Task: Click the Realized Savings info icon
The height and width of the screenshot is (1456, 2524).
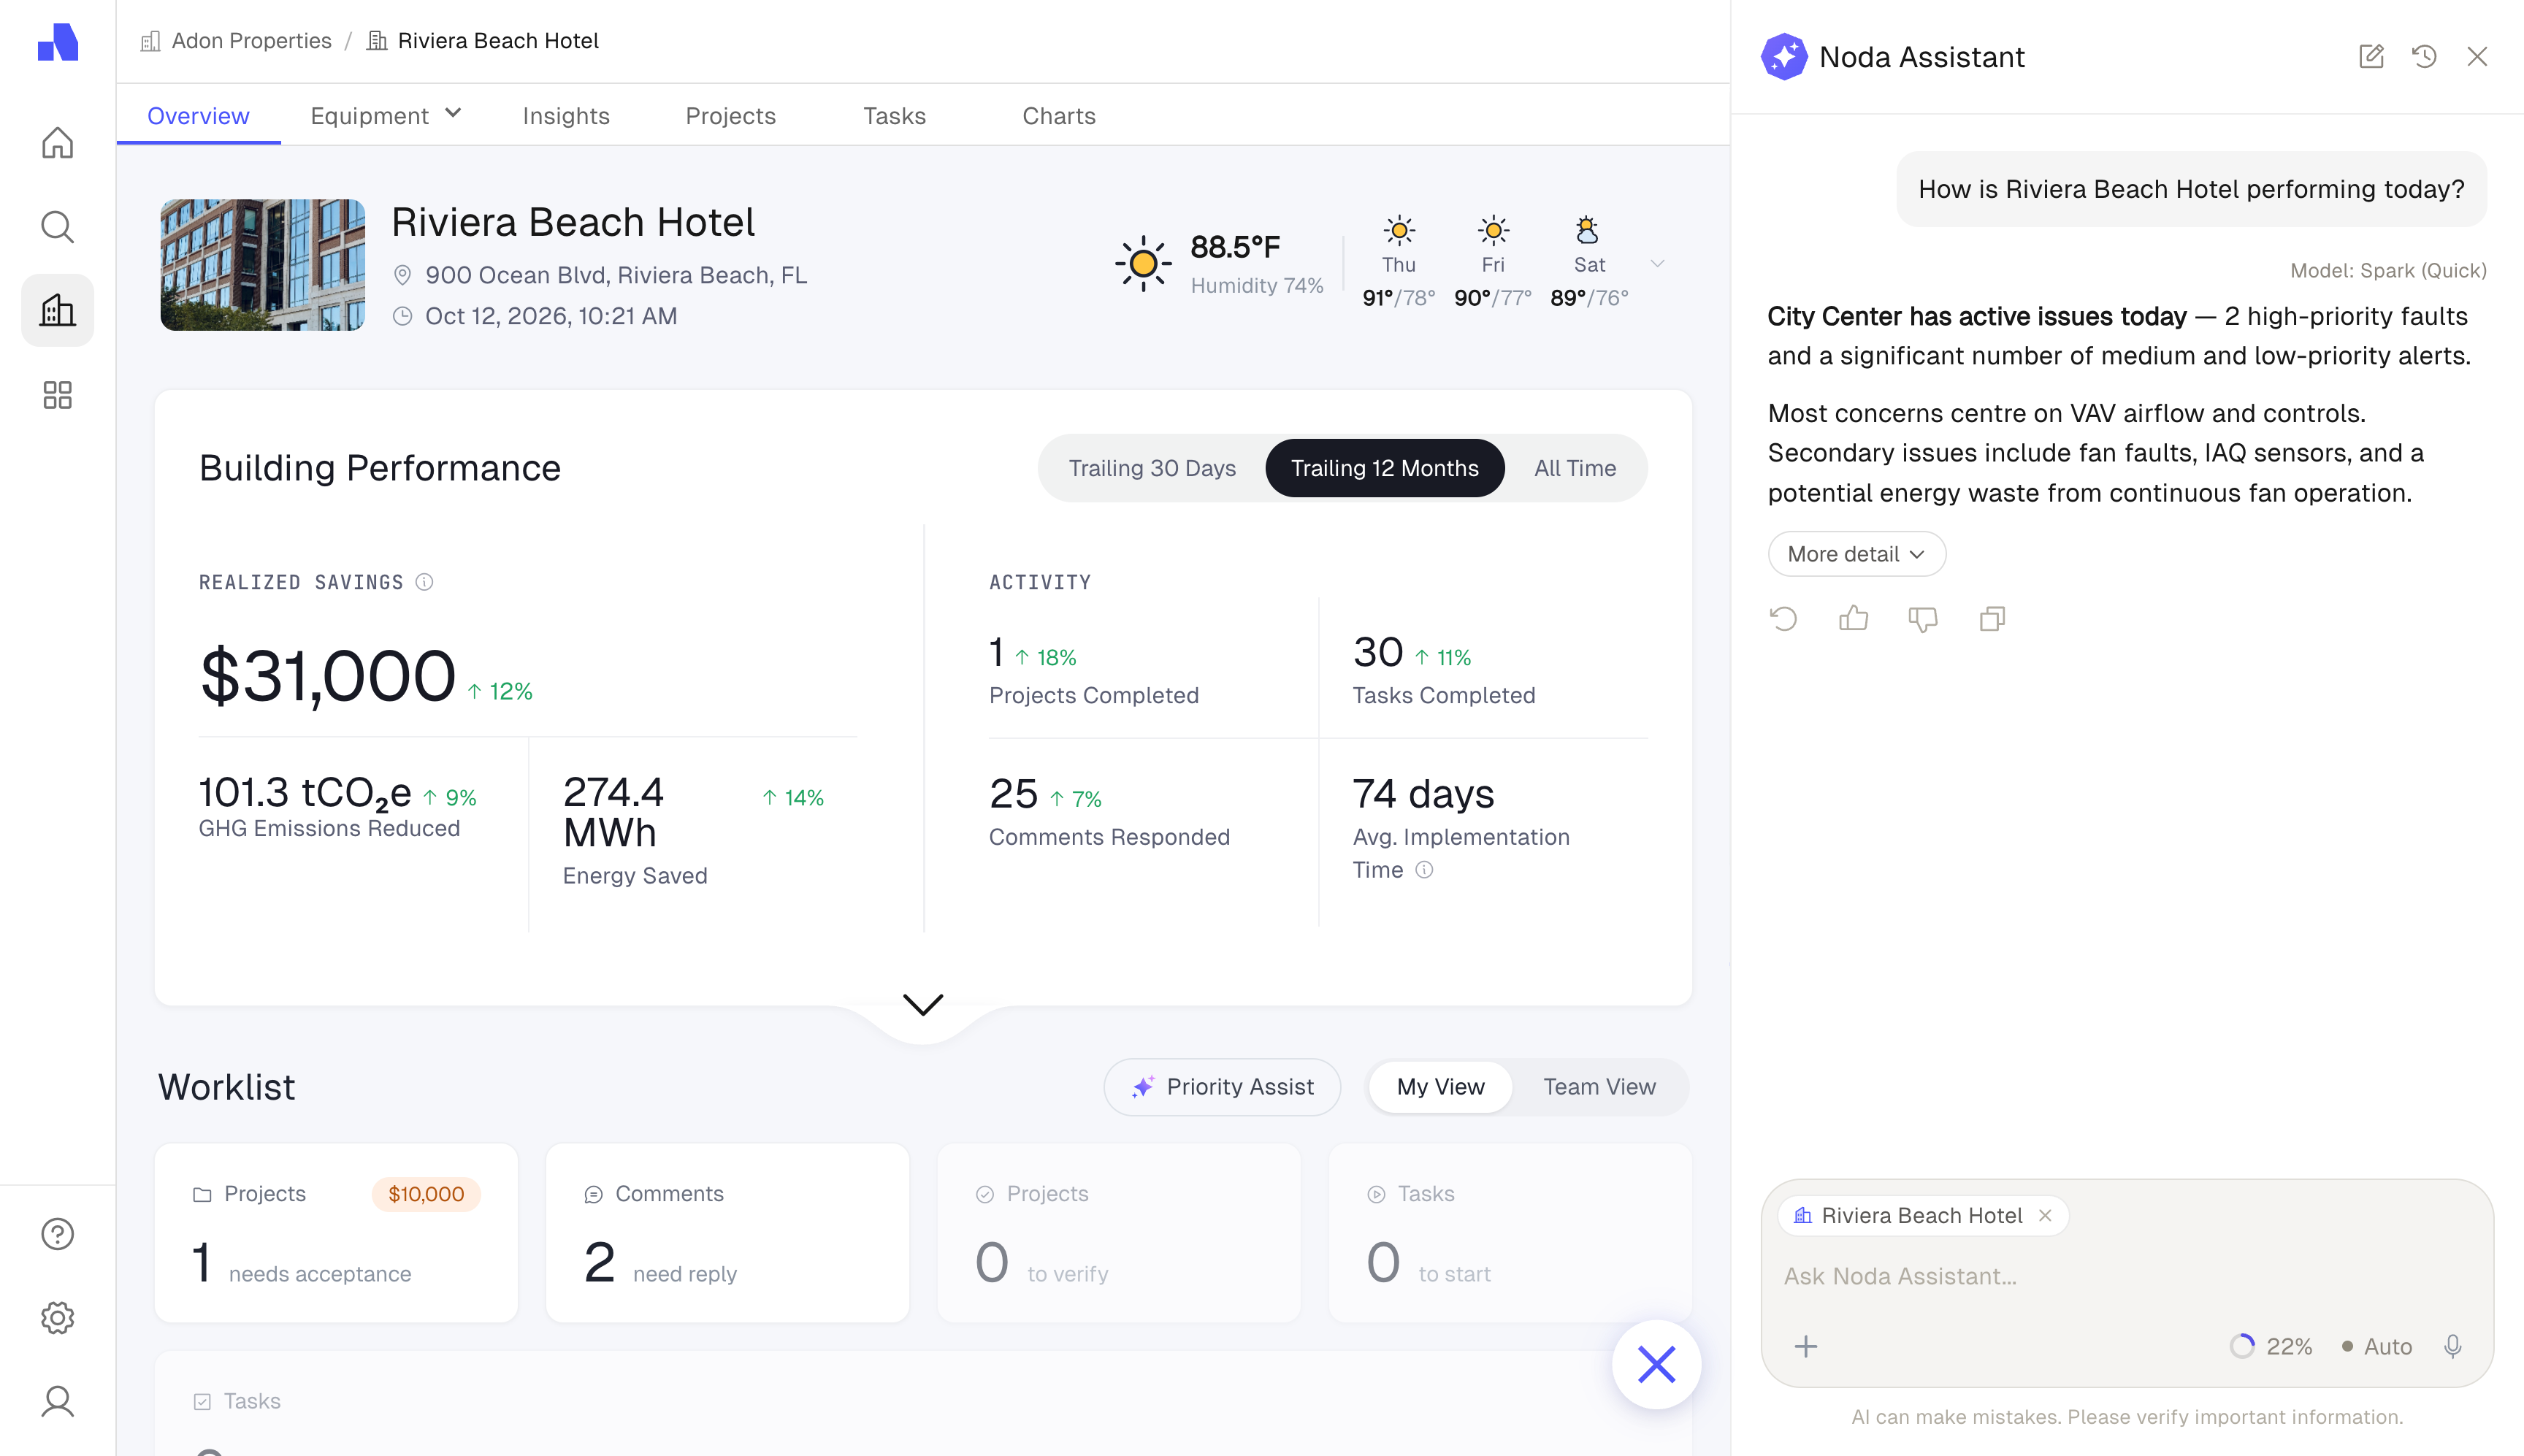Action: 424,582
